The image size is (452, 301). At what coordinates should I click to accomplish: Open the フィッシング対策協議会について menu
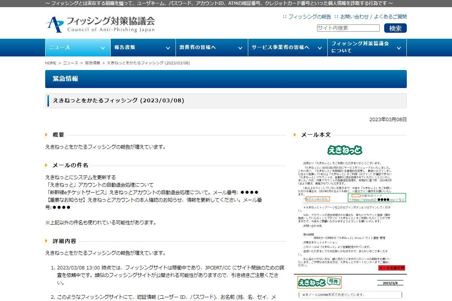pos(367,47)
